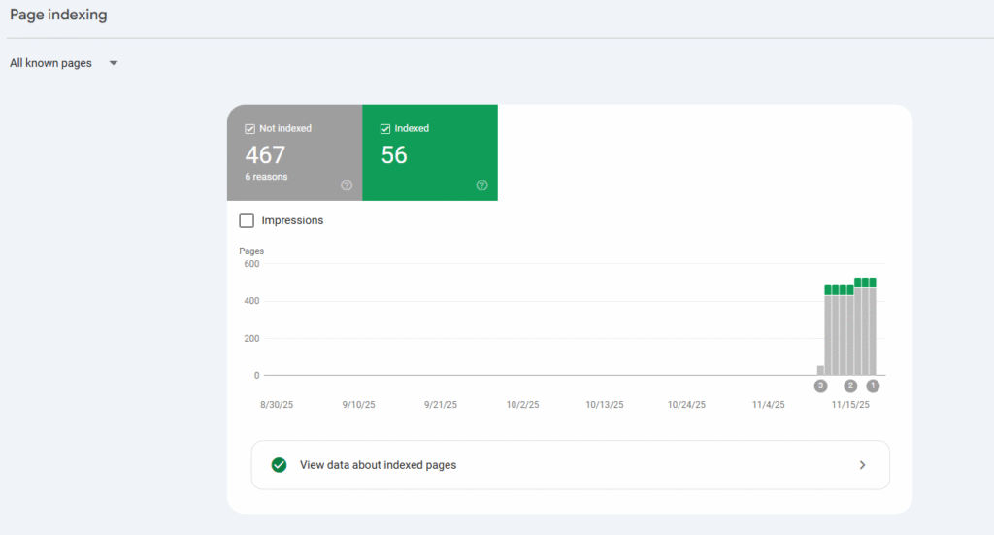
Task: Click the 6 reasons text
Action: pos(266,177)
